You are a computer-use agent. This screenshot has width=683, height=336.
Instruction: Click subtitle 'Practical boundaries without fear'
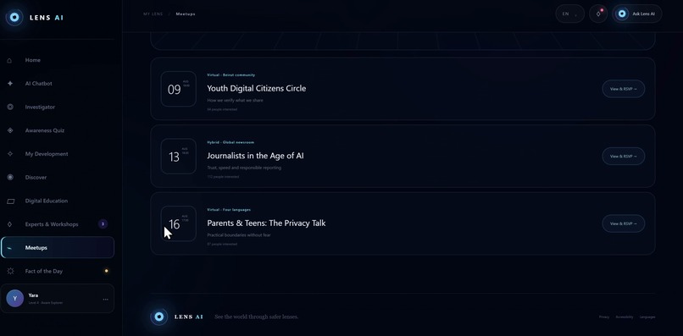pyautogui.click(x=239, y=235)
